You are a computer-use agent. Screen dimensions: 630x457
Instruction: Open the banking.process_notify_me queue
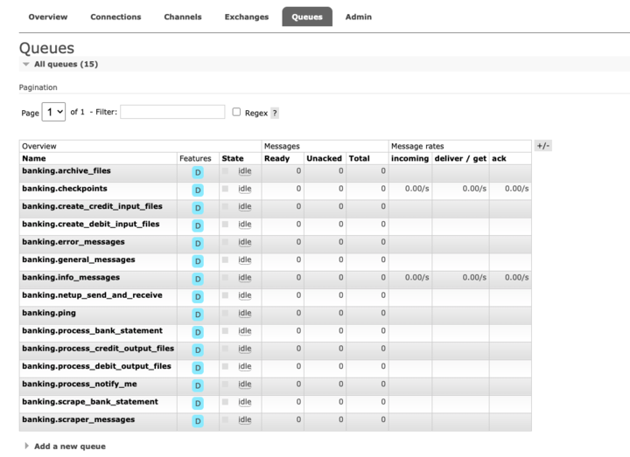(x=80, y=384)
